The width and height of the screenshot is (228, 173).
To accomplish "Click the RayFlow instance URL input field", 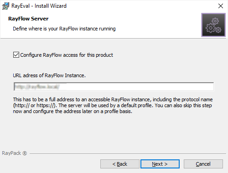I will point(114,87).
